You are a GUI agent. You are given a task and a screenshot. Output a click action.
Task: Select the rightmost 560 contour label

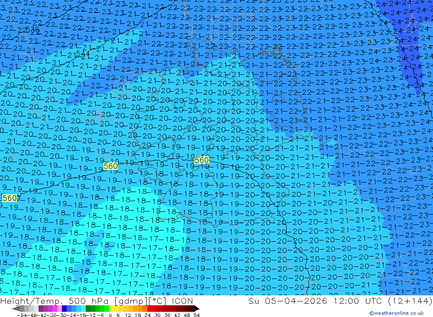pyautogui.click(x=202, y=160)
